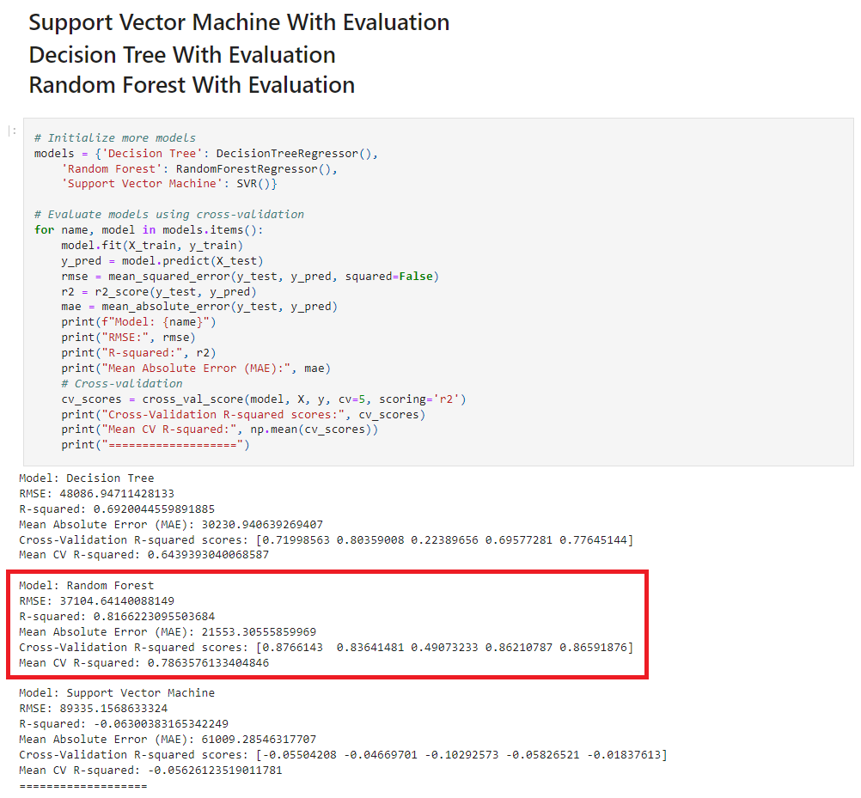
Task: Click the squared=False argument in code
Action: coord(399,276)
